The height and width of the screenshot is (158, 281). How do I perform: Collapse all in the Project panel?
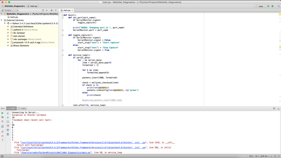click(47, 10)
